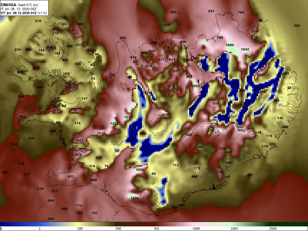Click the legend label '1001'
This screenshot has height=231, width=308.
click(234, 229)
